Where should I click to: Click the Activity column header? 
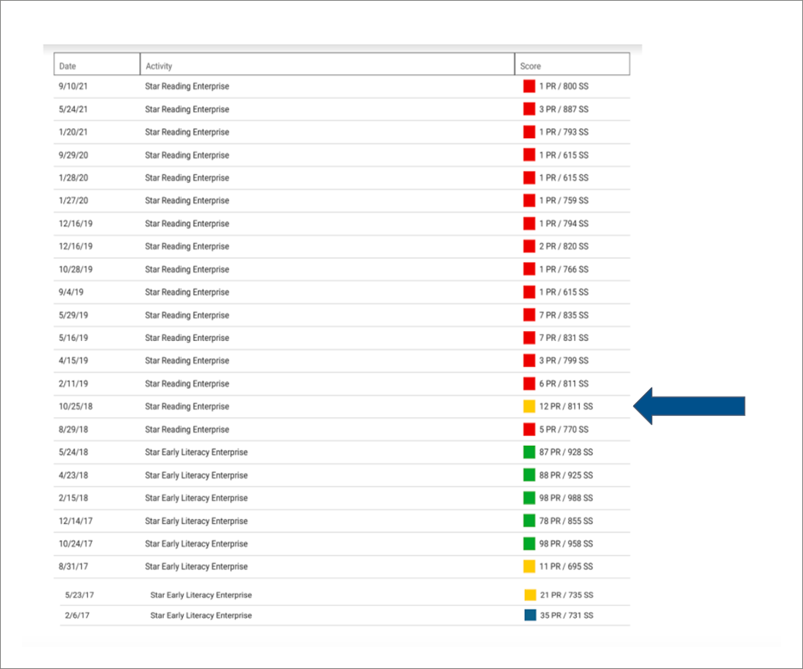327,64
